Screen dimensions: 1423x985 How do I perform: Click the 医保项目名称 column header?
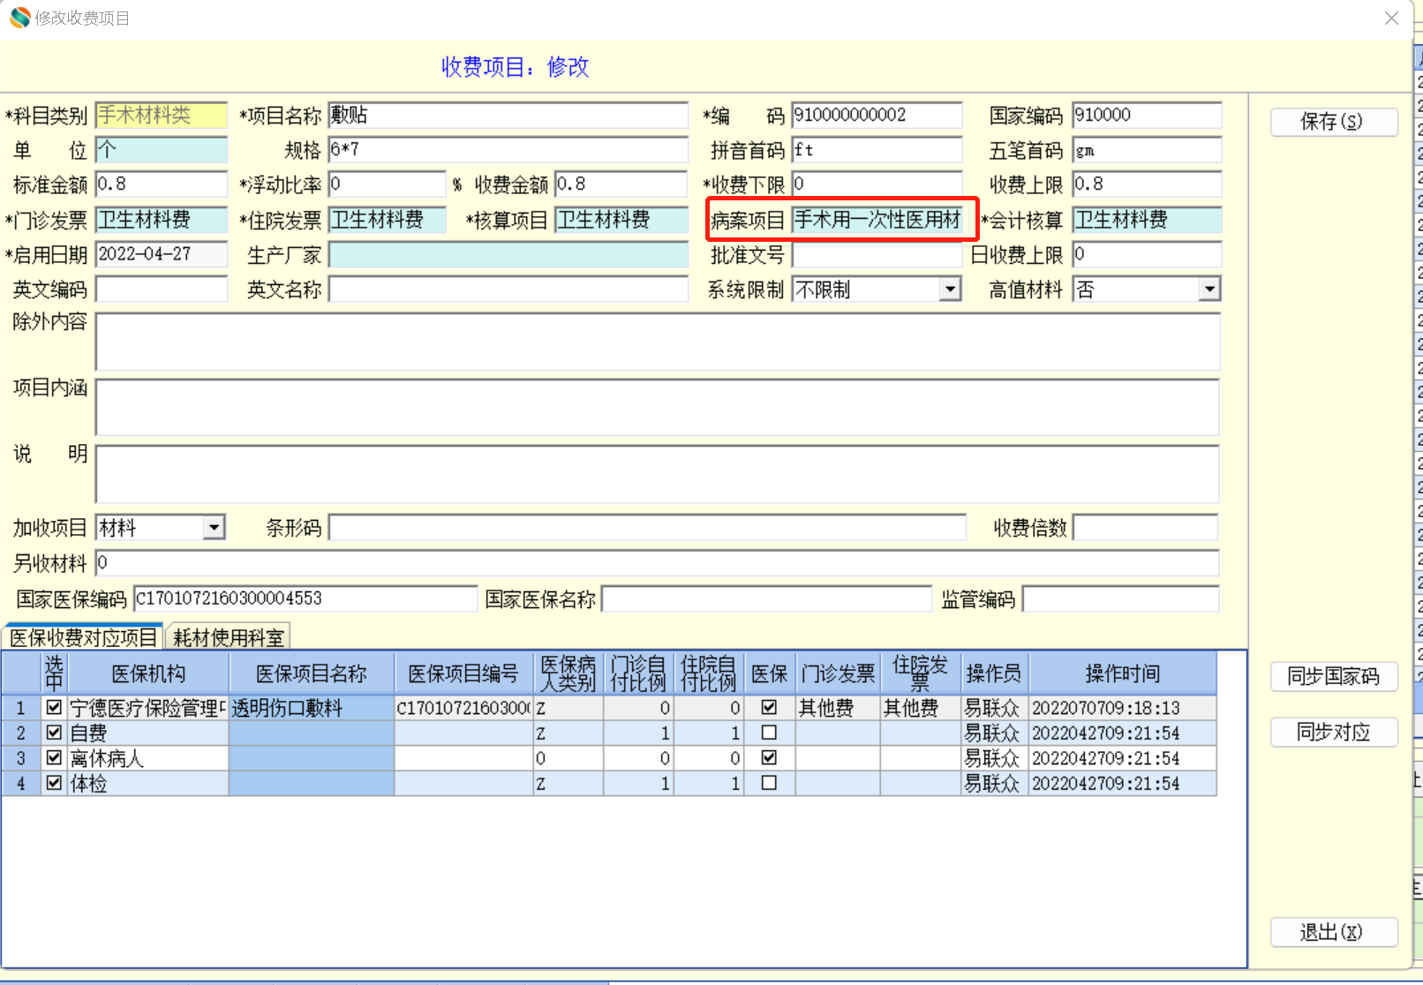tap(312, 673)
